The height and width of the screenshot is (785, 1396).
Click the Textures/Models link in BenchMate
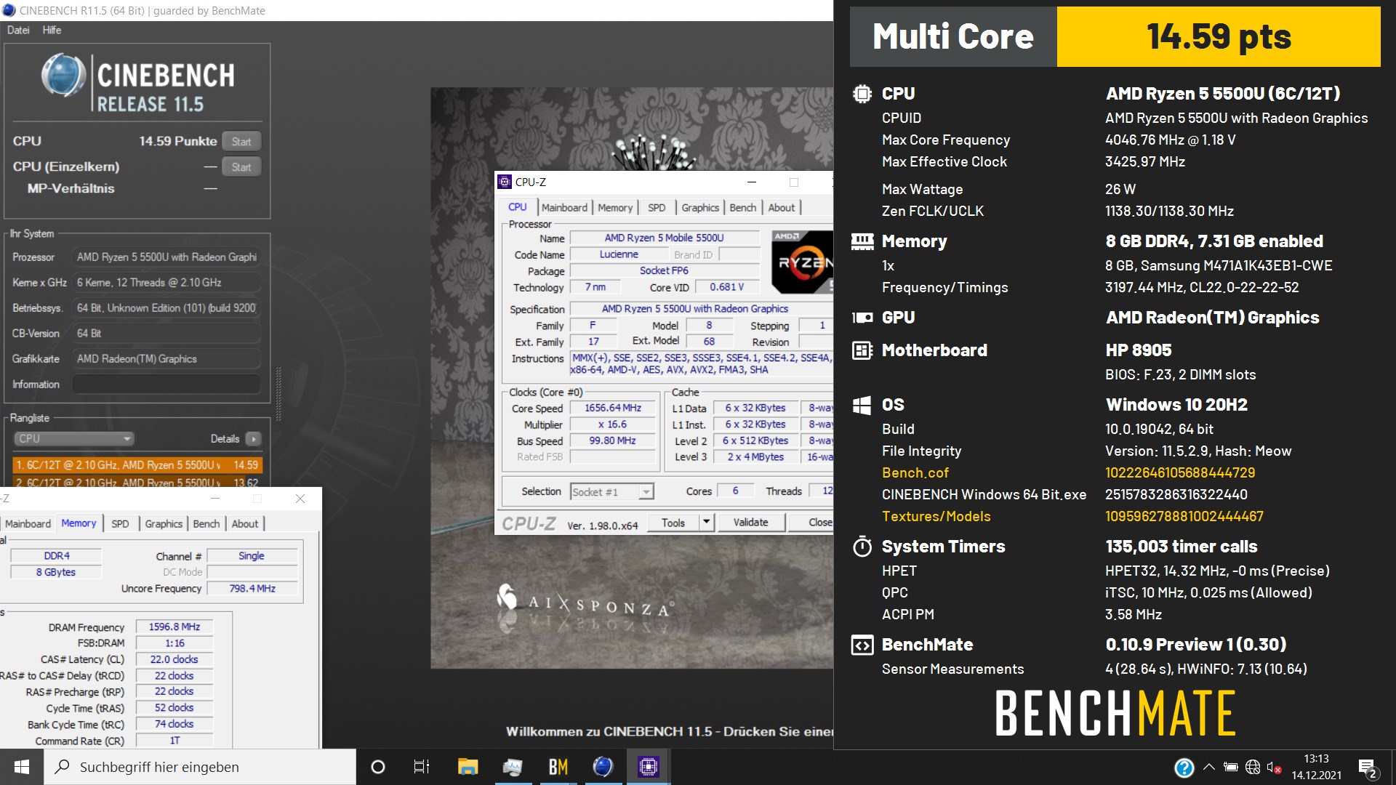[936, 517]
